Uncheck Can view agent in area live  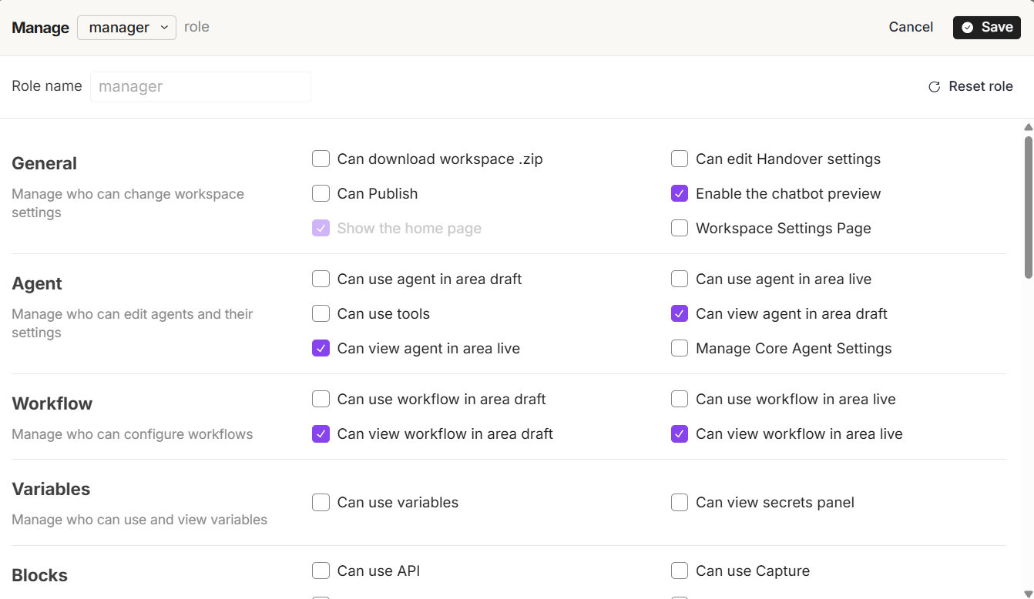[321, 349]
